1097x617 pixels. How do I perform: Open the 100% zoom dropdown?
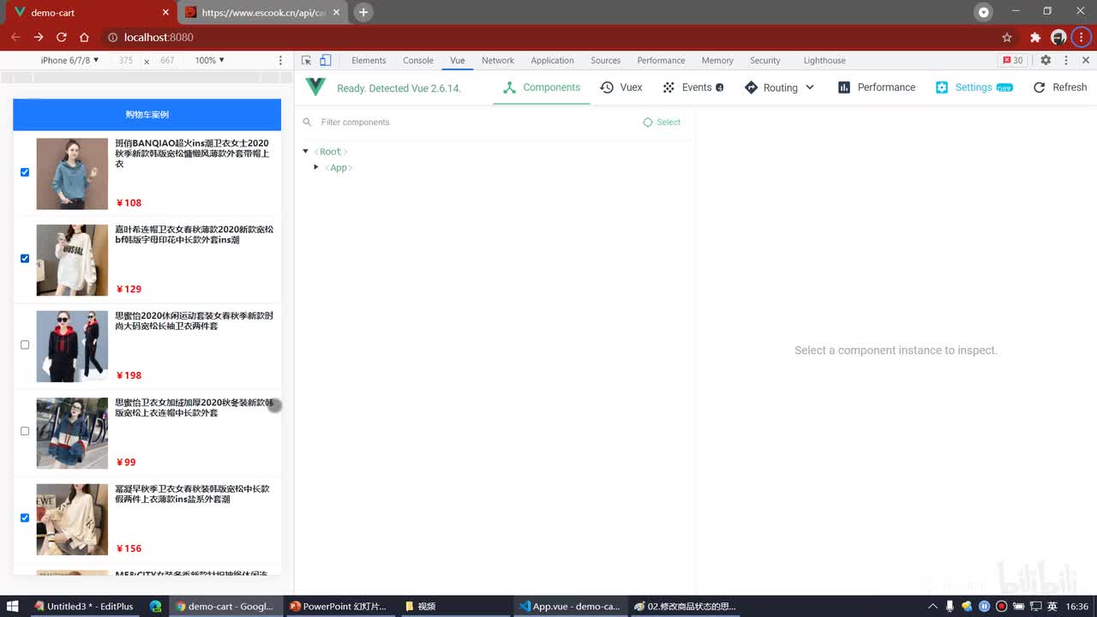(209, 60)
